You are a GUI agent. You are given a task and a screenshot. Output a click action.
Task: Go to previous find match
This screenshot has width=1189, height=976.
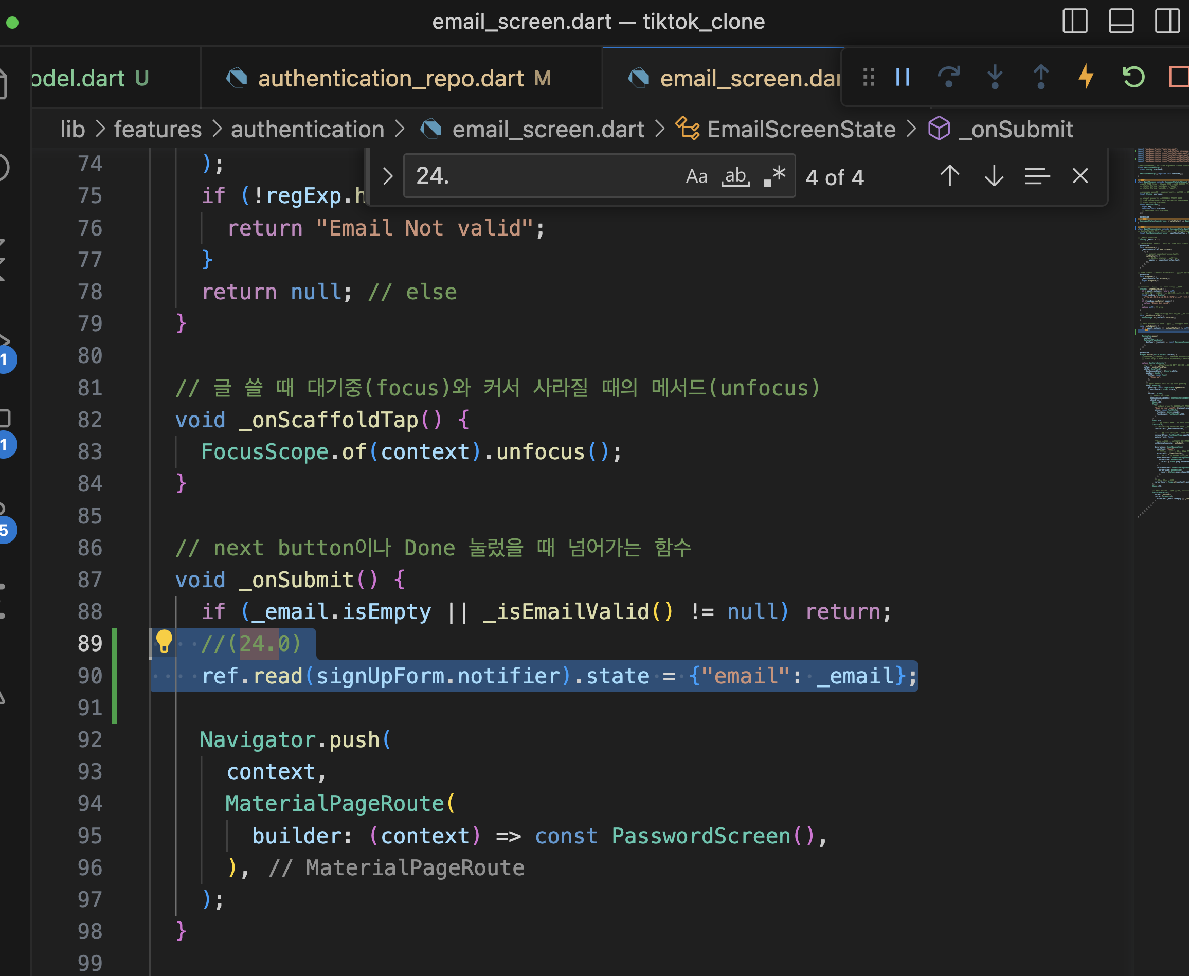(x=949, y=176)
